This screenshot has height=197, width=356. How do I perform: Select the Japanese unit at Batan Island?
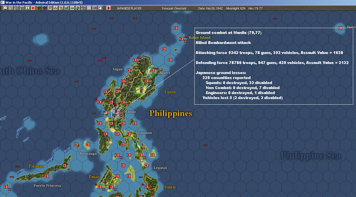(x=181, y=39)
